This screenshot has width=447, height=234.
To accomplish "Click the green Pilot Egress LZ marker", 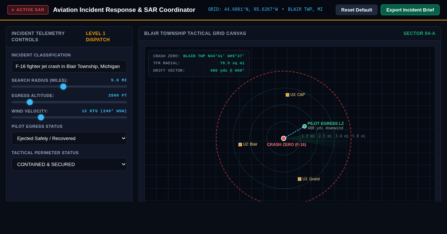I will click(x=304, y=126).
